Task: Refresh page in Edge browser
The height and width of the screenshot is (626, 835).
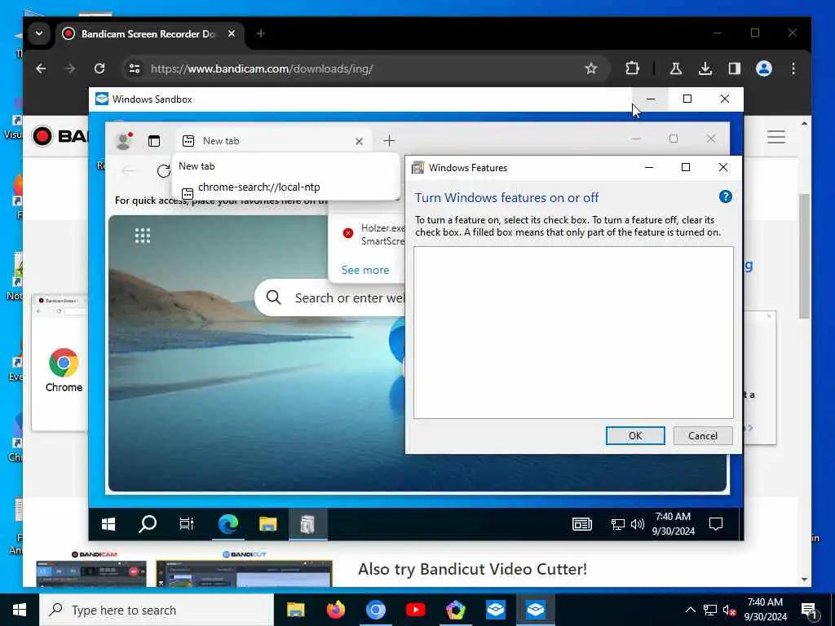Action: pyautogui.click(x=163, y=171)
